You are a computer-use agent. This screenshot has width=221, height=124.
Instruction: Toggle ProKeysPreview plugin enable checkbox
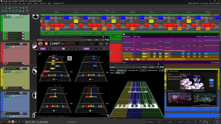point(163,67)
